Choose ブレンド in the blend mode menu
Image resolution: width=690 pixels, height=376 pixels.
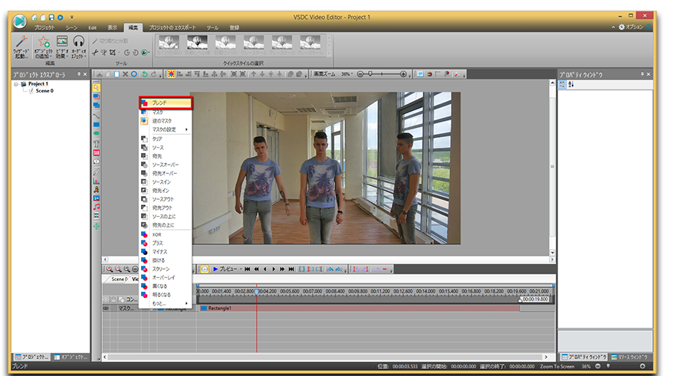pyautogui.click(x=166, y=103)
